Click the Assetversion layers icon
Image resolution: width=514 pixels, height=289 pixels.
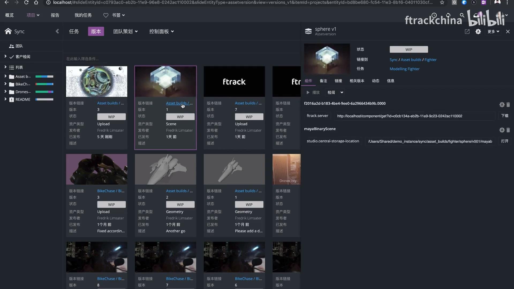point(308,31)
